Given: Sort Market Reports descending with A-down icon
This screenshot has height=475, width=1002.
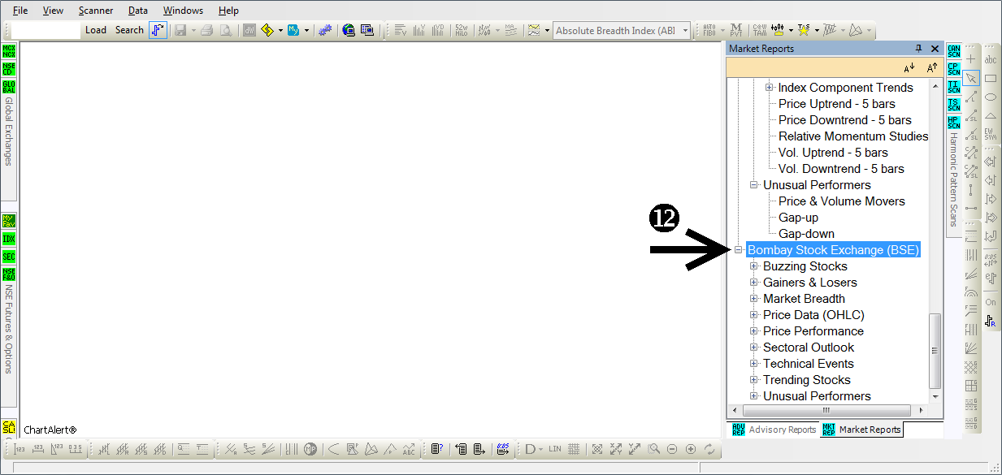Looking at the screenshot, I should click(x=909, y=67).
